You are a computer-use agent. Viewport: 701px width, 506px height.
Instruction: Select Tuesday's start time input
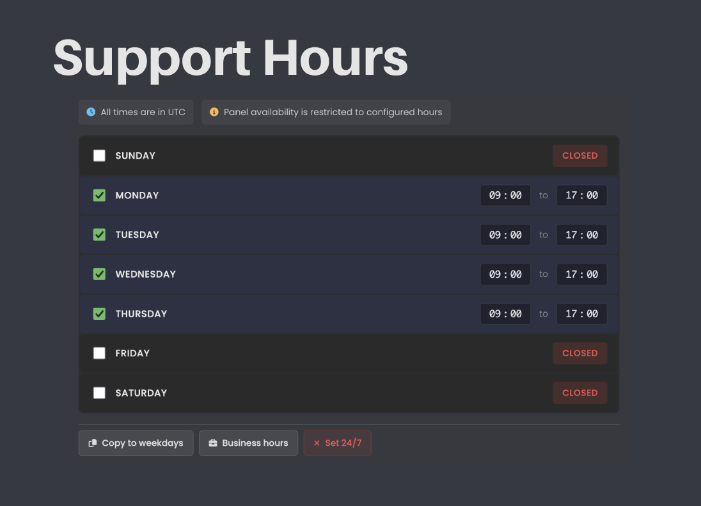click(505, 235)
